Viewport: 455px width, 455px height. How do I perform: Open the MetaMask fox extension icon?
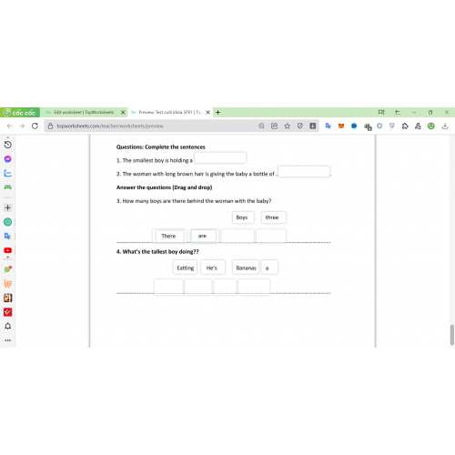(x=341, y=126)
